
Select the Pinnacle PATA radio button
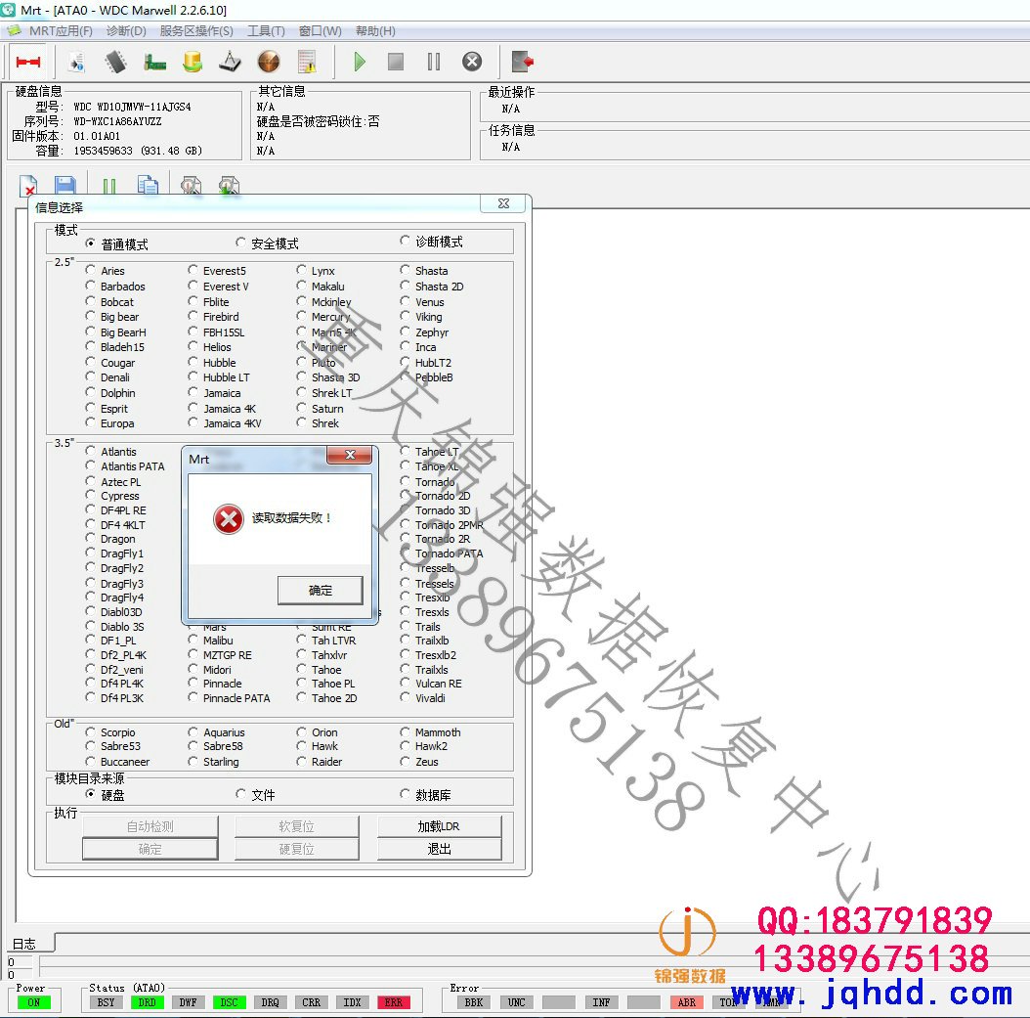193,698
